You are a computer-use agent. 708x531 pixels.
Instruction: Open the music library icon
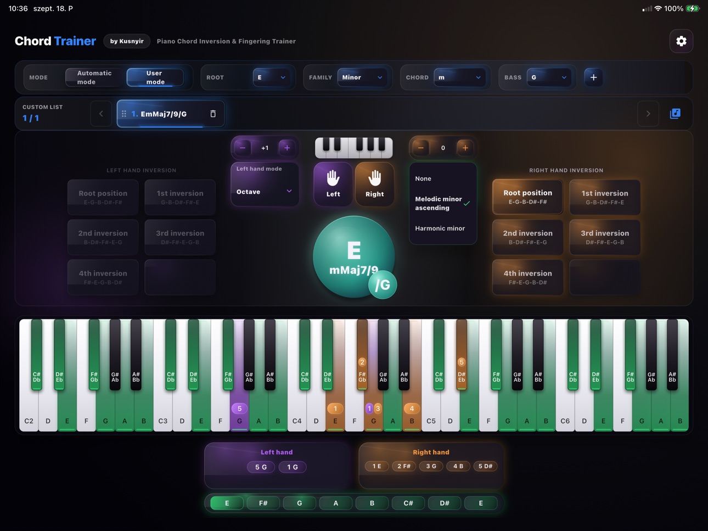click(x=675, y=114)
